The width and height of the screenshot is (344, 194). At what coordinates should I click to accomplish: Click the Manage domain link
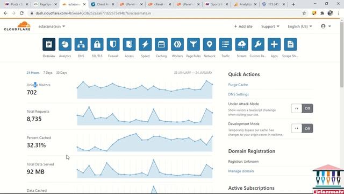point(241,171)
